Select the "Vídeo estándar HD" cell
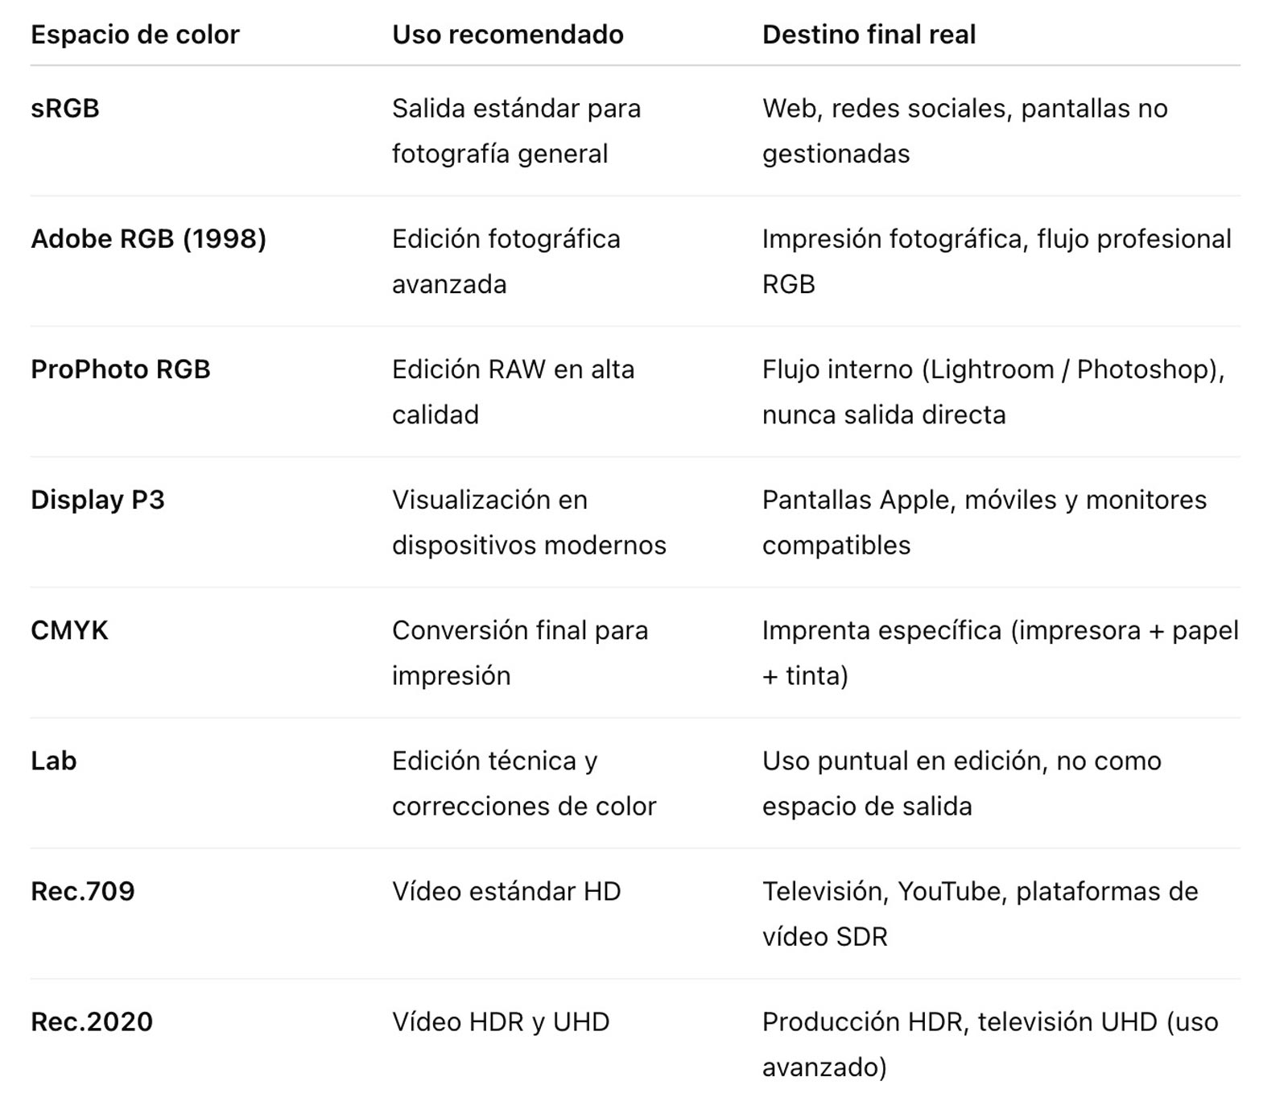The image size is (1288, 1114). click(506, 891)
